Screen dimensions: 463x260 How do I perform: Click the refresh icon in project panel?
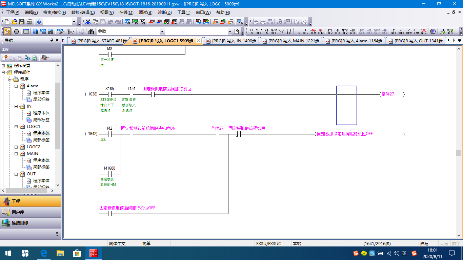tap(34, 58)
